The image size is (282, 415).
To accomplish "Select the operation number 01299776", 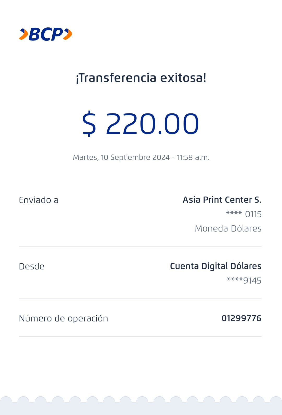I will (x=241, y=318).
